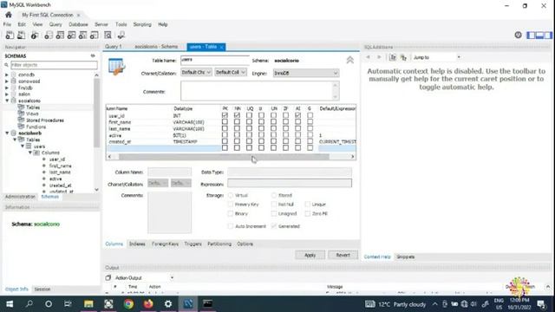The image size is (555, 312).
Task: Open the Default Collation dropdown
Action: 231,72
